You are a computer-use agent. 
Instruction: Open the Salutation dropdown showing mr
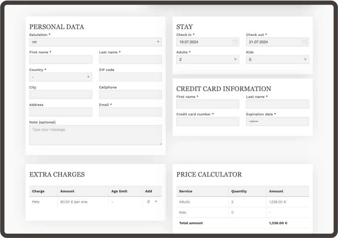(95, 42)
